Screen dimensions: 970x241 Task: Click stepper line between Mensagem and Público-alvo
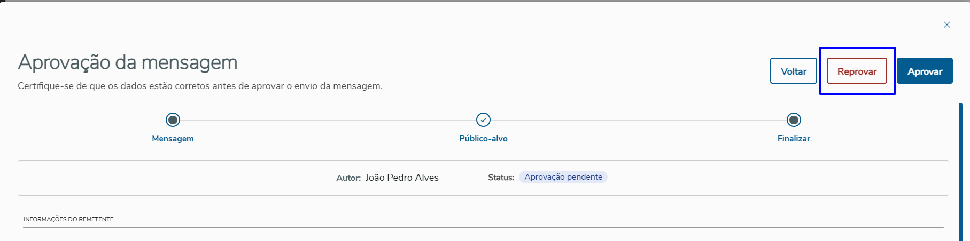[x=328, y=120]
